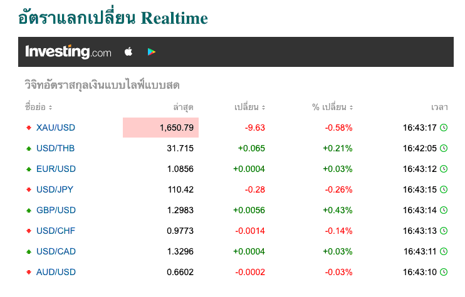Sort table by % เปลี่ยน column
The image size is (465, 297).
pyautogui.click(x=332, y=107)
